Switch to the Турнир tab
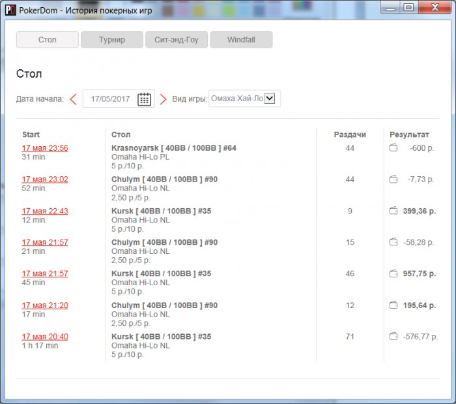 111,40
